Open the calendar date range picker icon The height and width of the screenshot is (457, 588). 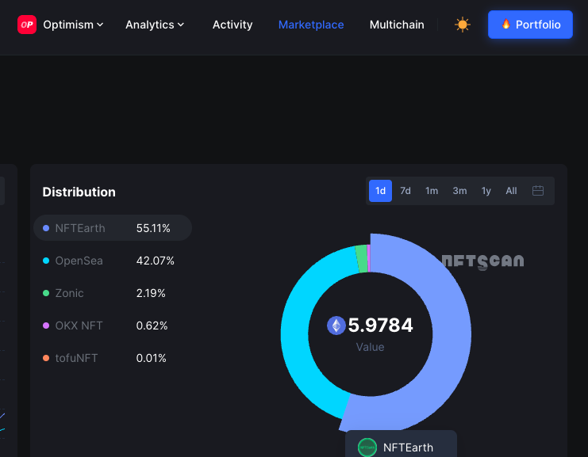click(538, 191)
